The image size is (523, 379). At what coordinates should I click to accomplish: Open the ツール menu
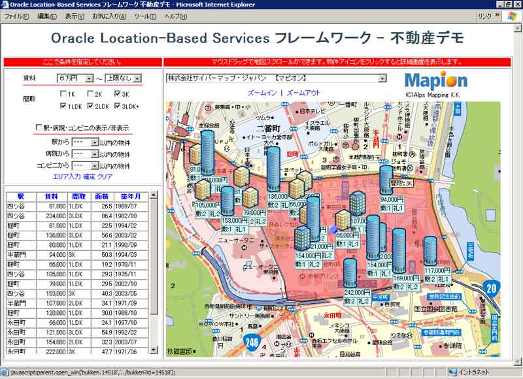145,16
